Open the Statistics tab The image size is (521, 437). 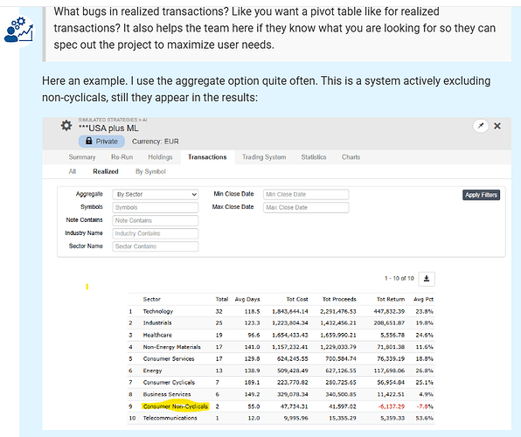[314, 157]
